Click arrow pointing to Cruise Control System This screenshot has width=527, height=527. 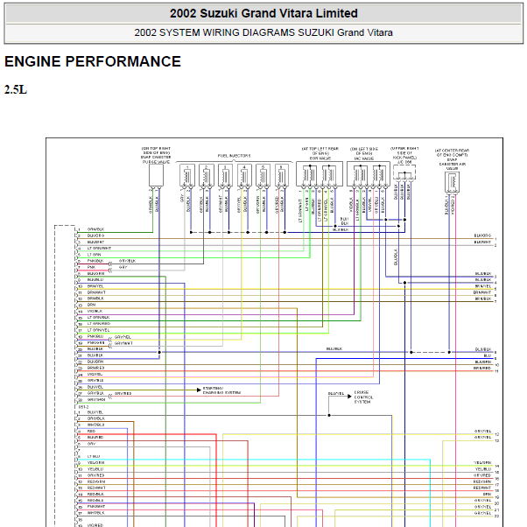tap(349, 397)
